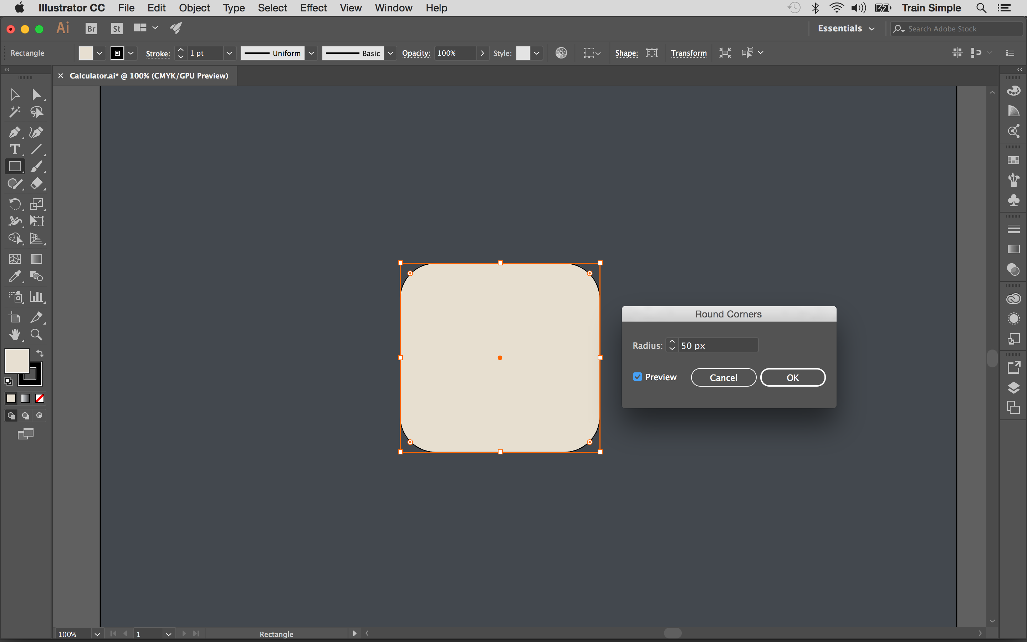This screenshot has width=1027, height=642.
Task: Uncheck Preview in Round Corners dialog
Action: pos(638,377)
